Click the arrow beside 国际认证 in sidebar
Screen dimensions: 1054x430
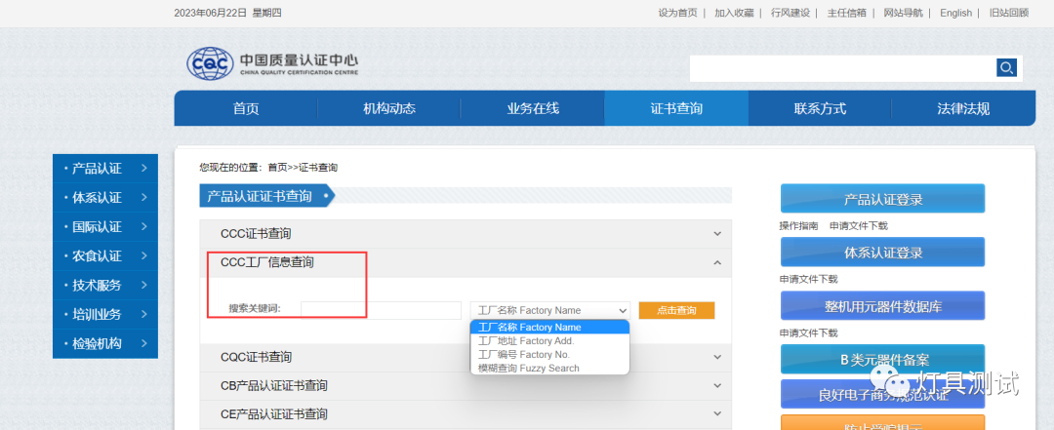coord(143,226)
